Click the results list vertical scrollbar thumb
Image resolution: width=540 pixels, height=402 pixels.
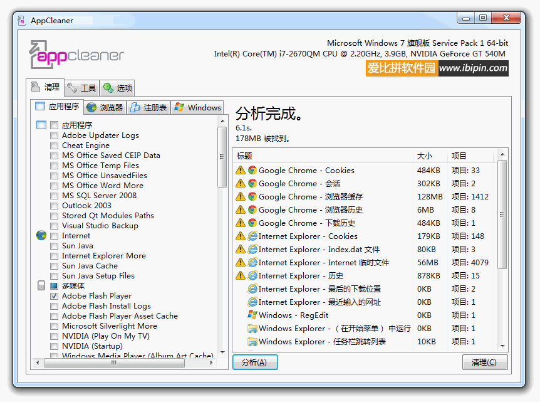pos(502,214)
